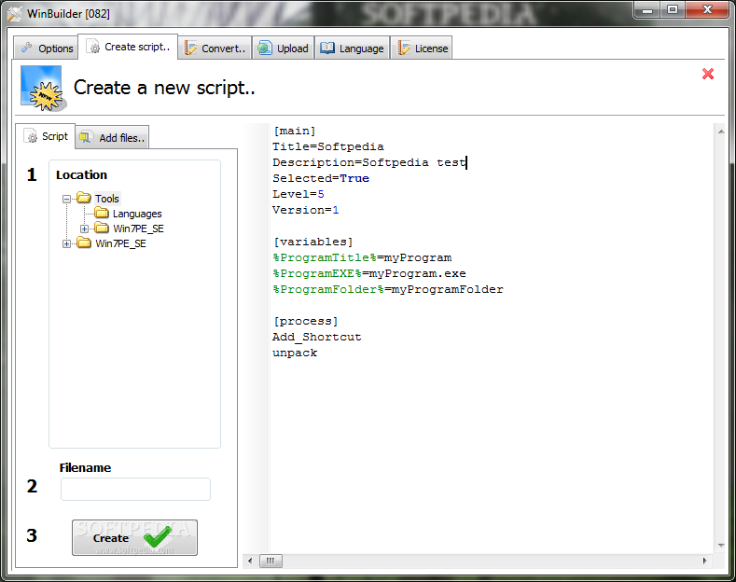Viewport: 736px width, 582px height.
Task: Click the %ProgramTitle%=myProgram line
Action: [x=362, y=257]
